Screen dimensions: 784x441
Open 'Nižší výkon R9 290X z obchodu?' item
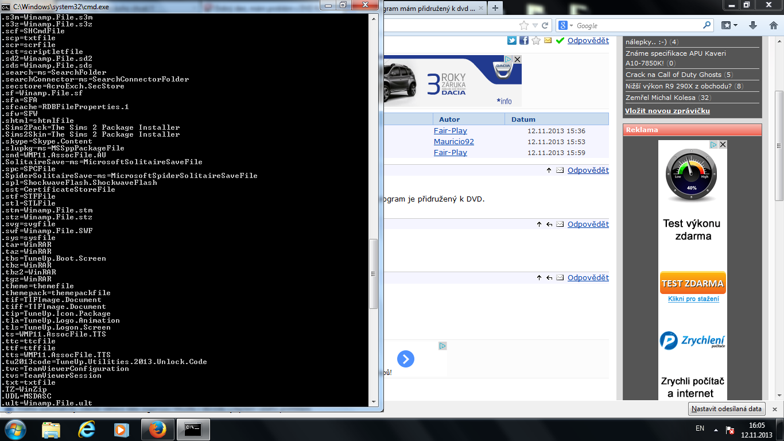click(680, 86)
